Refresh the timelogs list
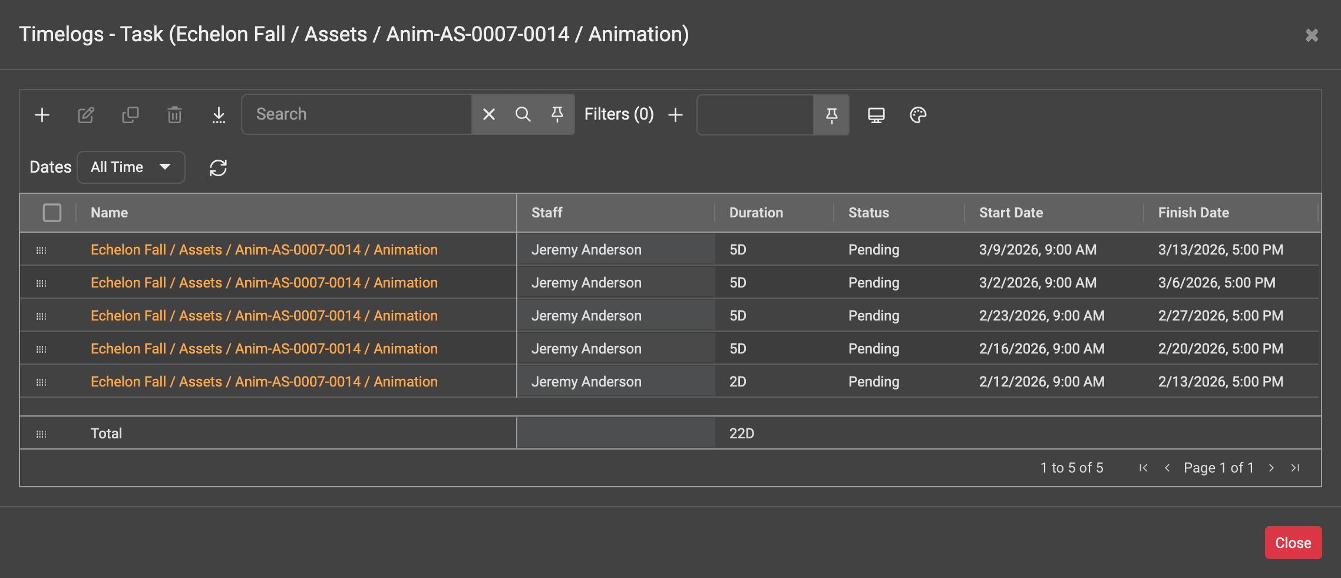 (x=218, y=168)
